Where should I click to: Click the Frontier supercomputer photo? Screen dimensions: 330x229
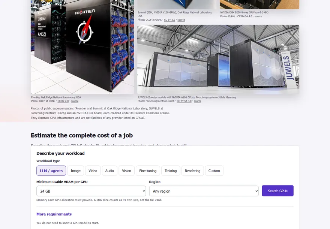coord(82,47)
